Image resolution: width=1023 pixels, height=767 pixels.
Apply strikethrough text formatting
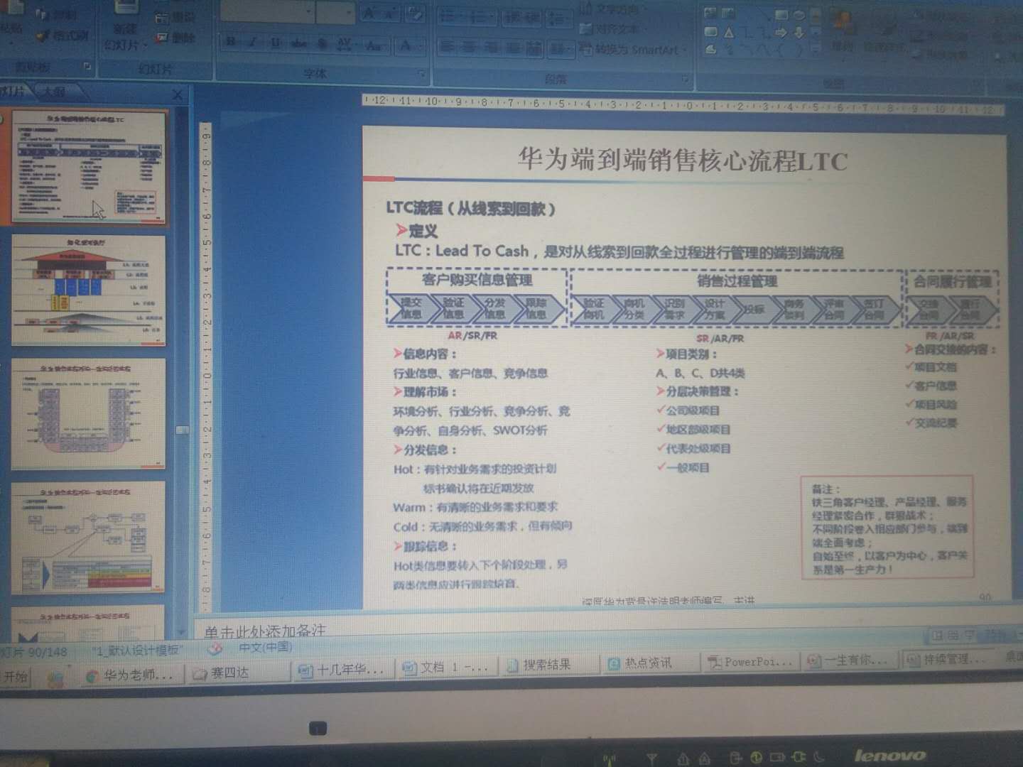click(x=300, y=43)
